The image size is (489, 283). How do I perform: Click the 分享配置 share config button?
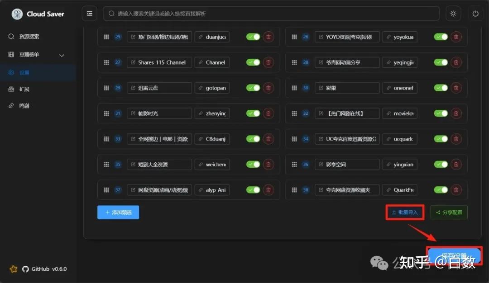click(x=449, y=212)
